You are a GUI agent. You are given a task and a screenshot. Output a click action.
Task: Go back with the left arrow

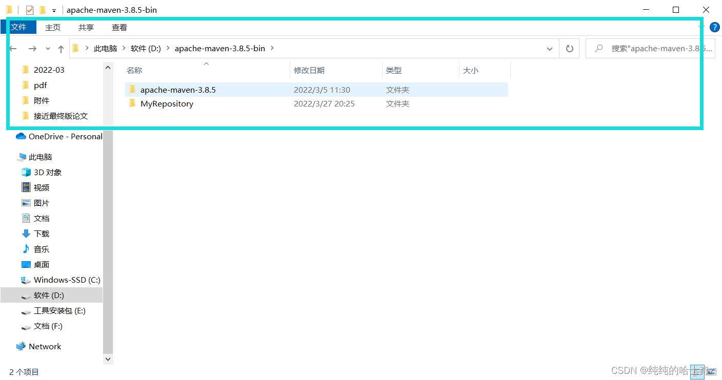pyautogui.click(x=13, y=49)
